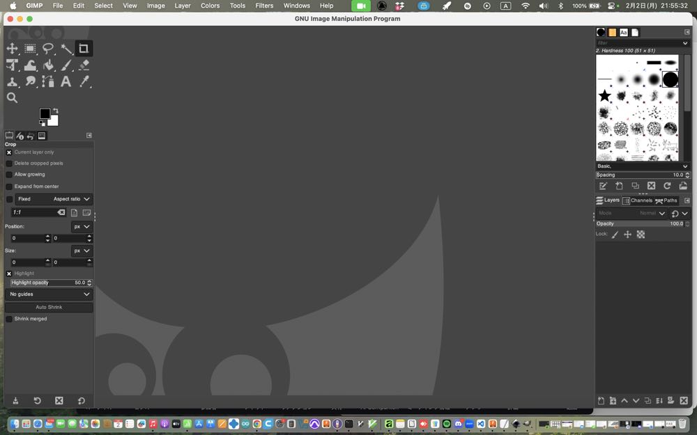Viewport: 697px width, 435px height.
Task: Enable Allow growing checkbox
Action: point(9,175)
